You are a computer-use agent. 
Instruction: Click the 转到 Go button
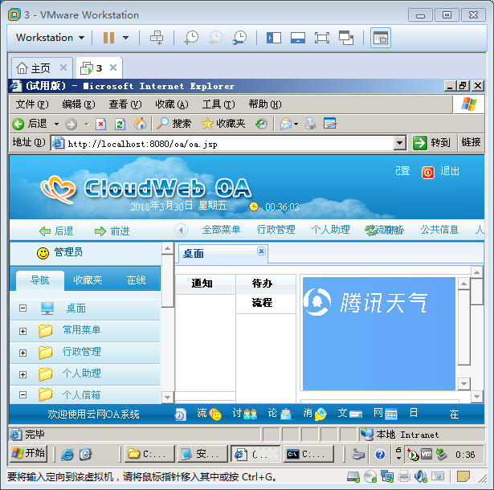point(432,143)
